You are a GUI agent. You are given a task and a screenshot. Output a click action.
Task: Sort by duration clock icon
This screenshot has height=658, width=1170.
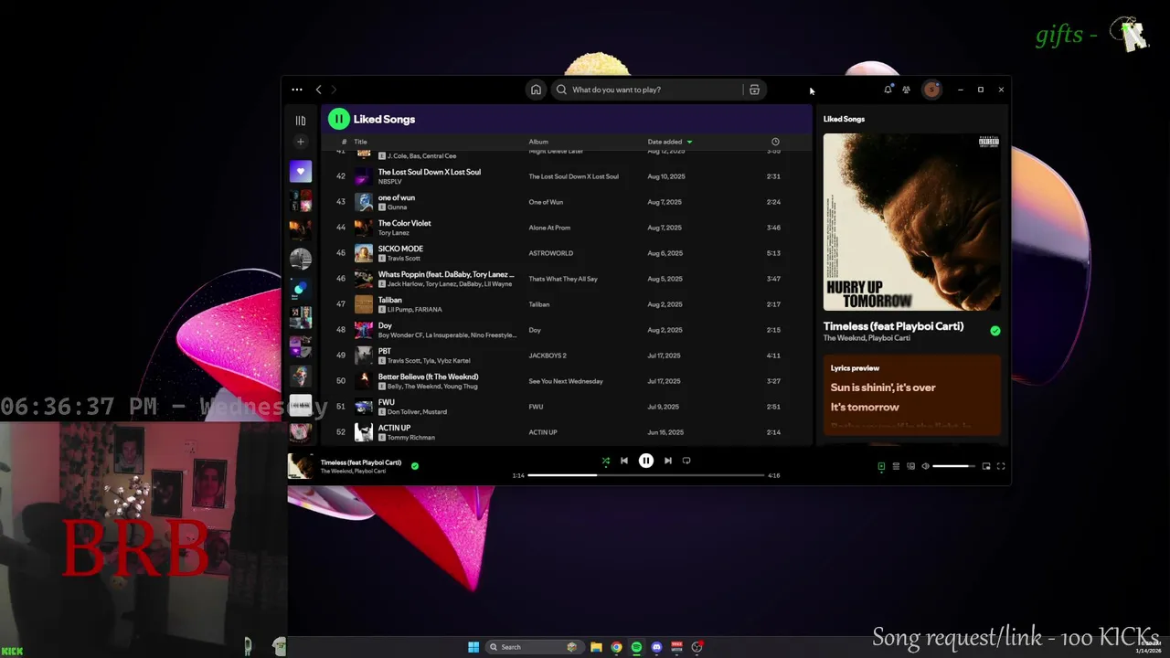(775, 142)
